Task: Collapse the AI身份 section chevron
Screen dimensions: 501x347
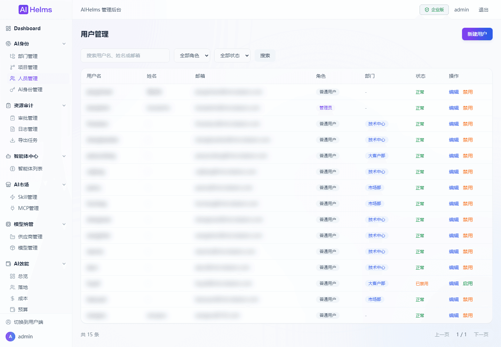Action: [64, 44]
